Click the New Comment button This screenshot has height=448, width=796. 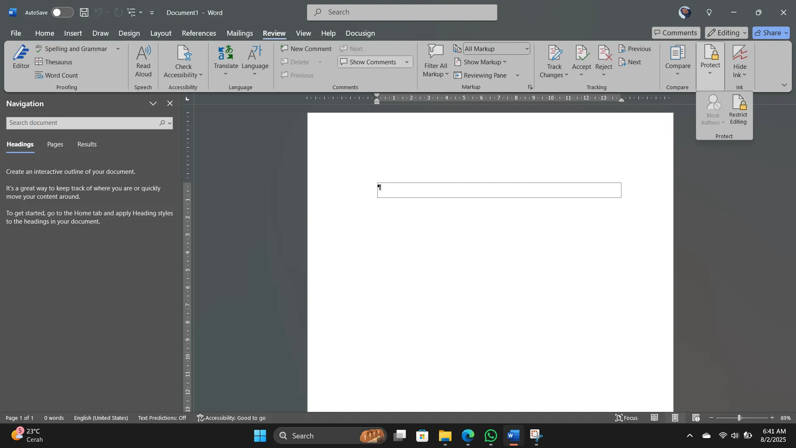pos(306,49)
